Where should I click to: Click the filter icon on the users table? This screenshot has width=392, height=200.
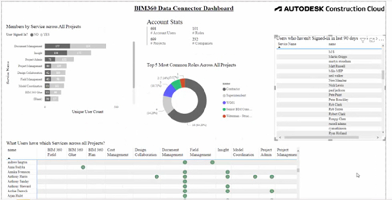click(363, 40)
